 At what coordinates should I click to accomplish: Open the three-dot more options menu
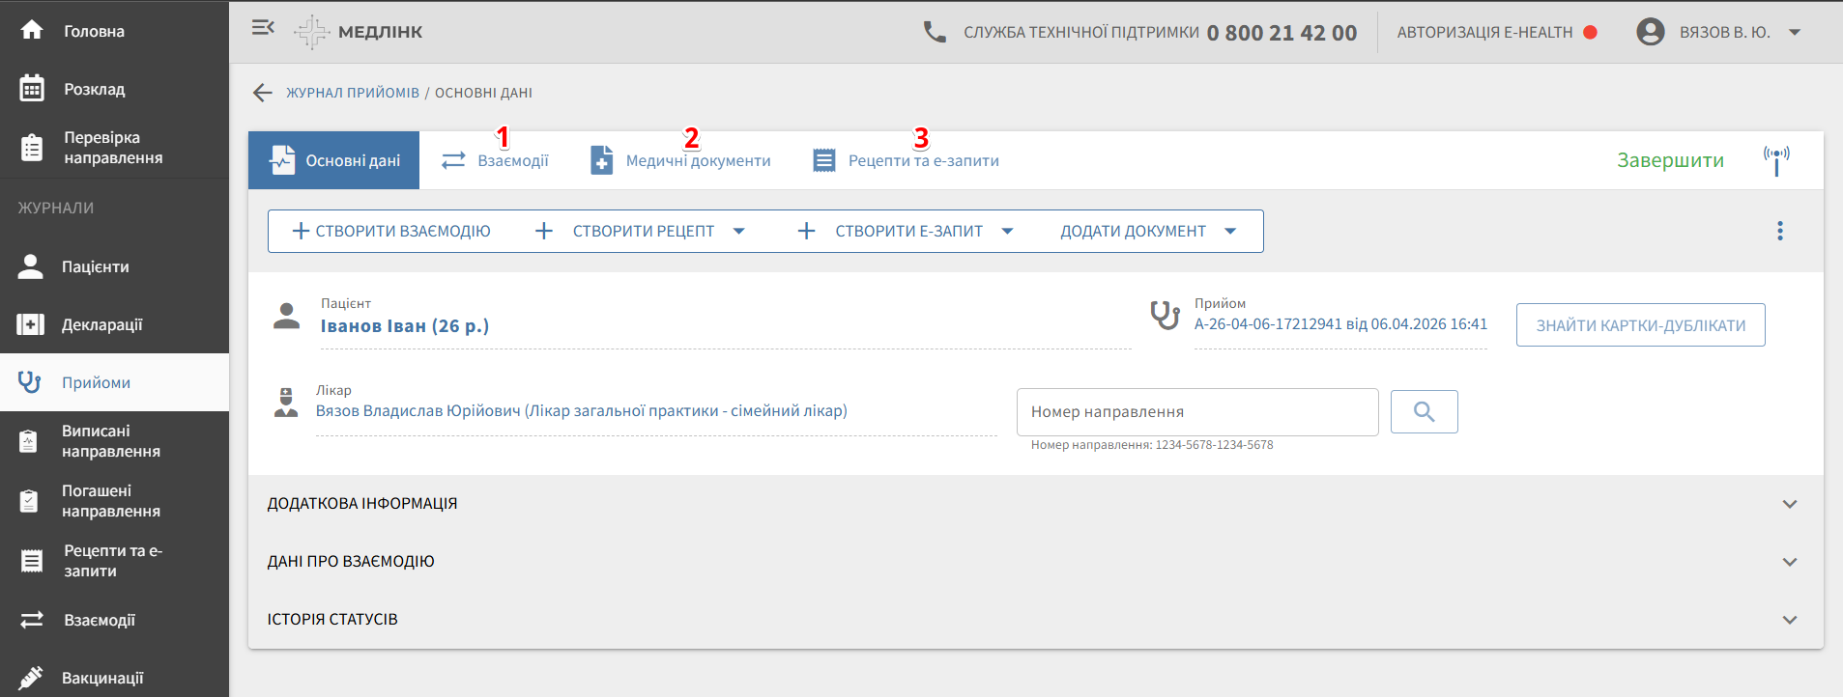point(1779,231)
